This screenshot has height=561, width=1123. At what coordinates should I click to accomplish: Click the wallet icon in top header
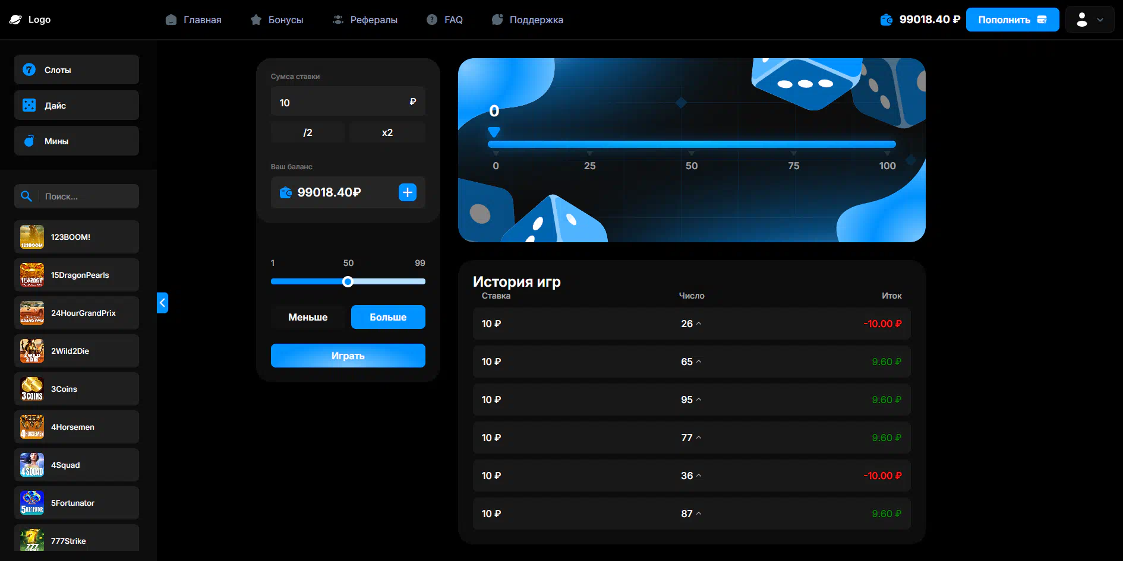coord(886,20)
